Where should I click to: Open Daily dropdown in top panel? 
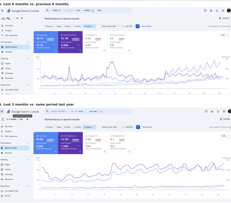[224, 35]
